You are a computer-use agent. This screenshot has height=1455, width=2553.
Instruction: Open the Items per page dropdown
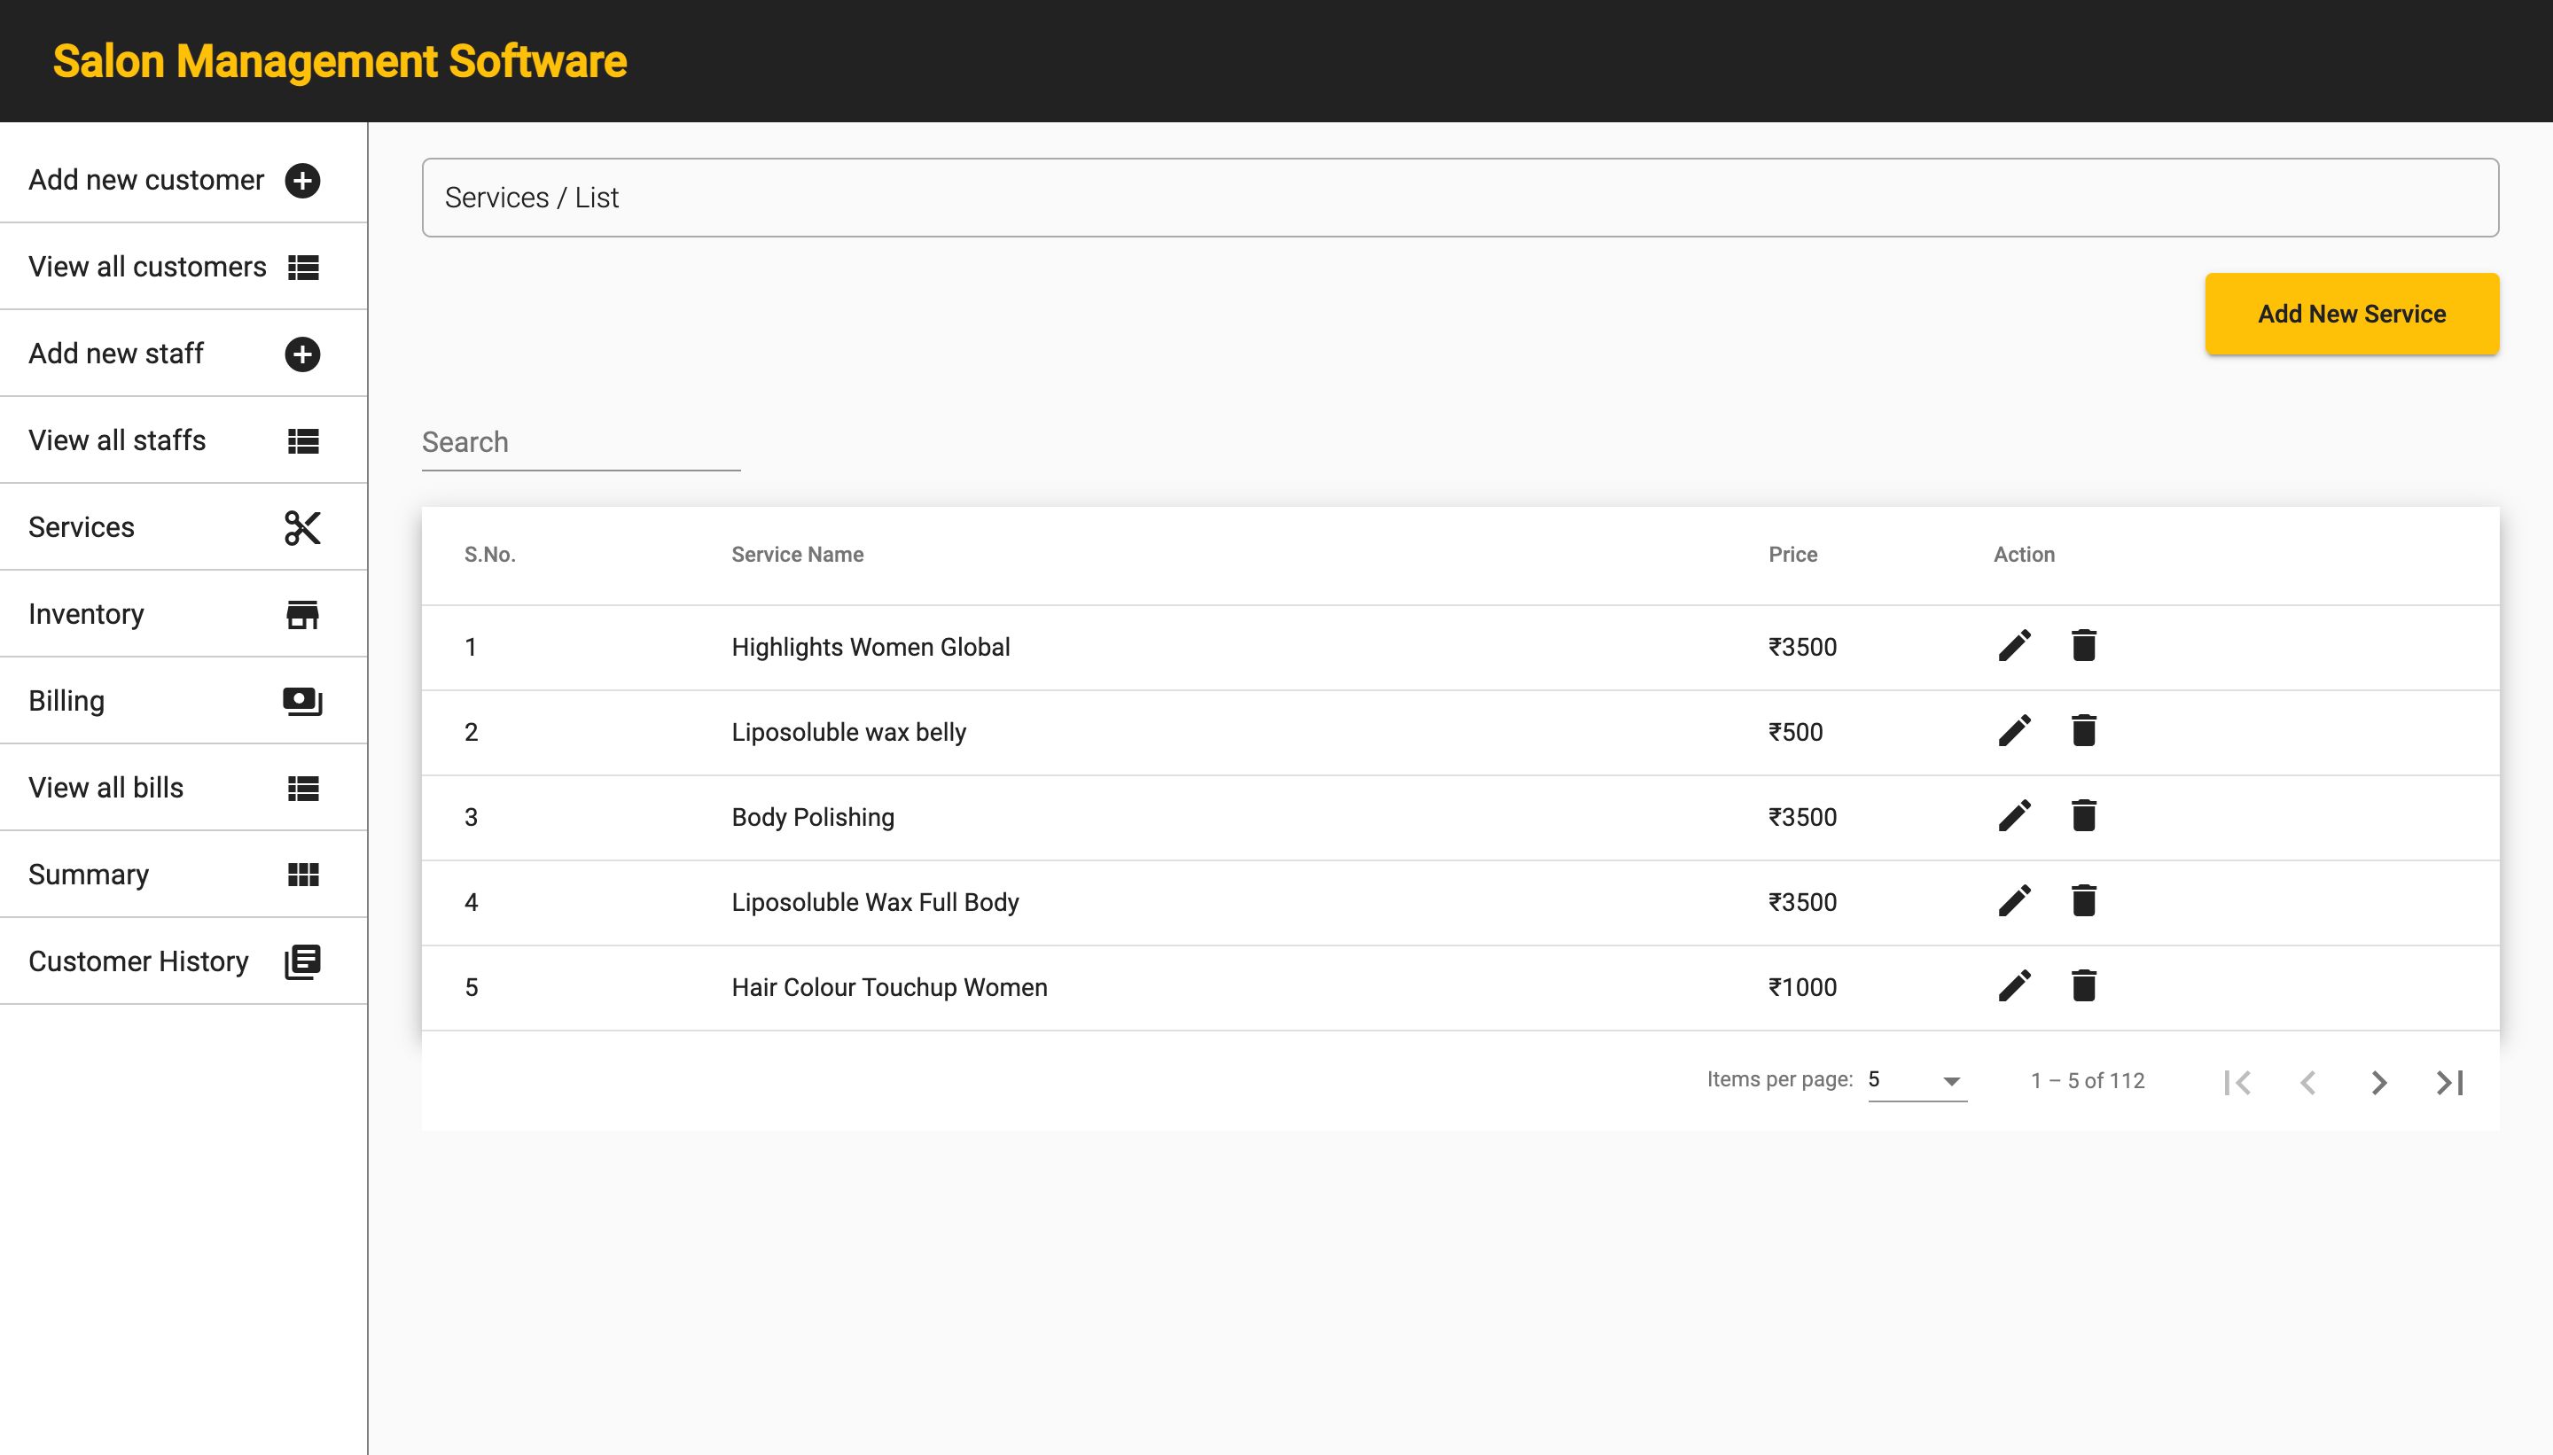point(1917,1080)
